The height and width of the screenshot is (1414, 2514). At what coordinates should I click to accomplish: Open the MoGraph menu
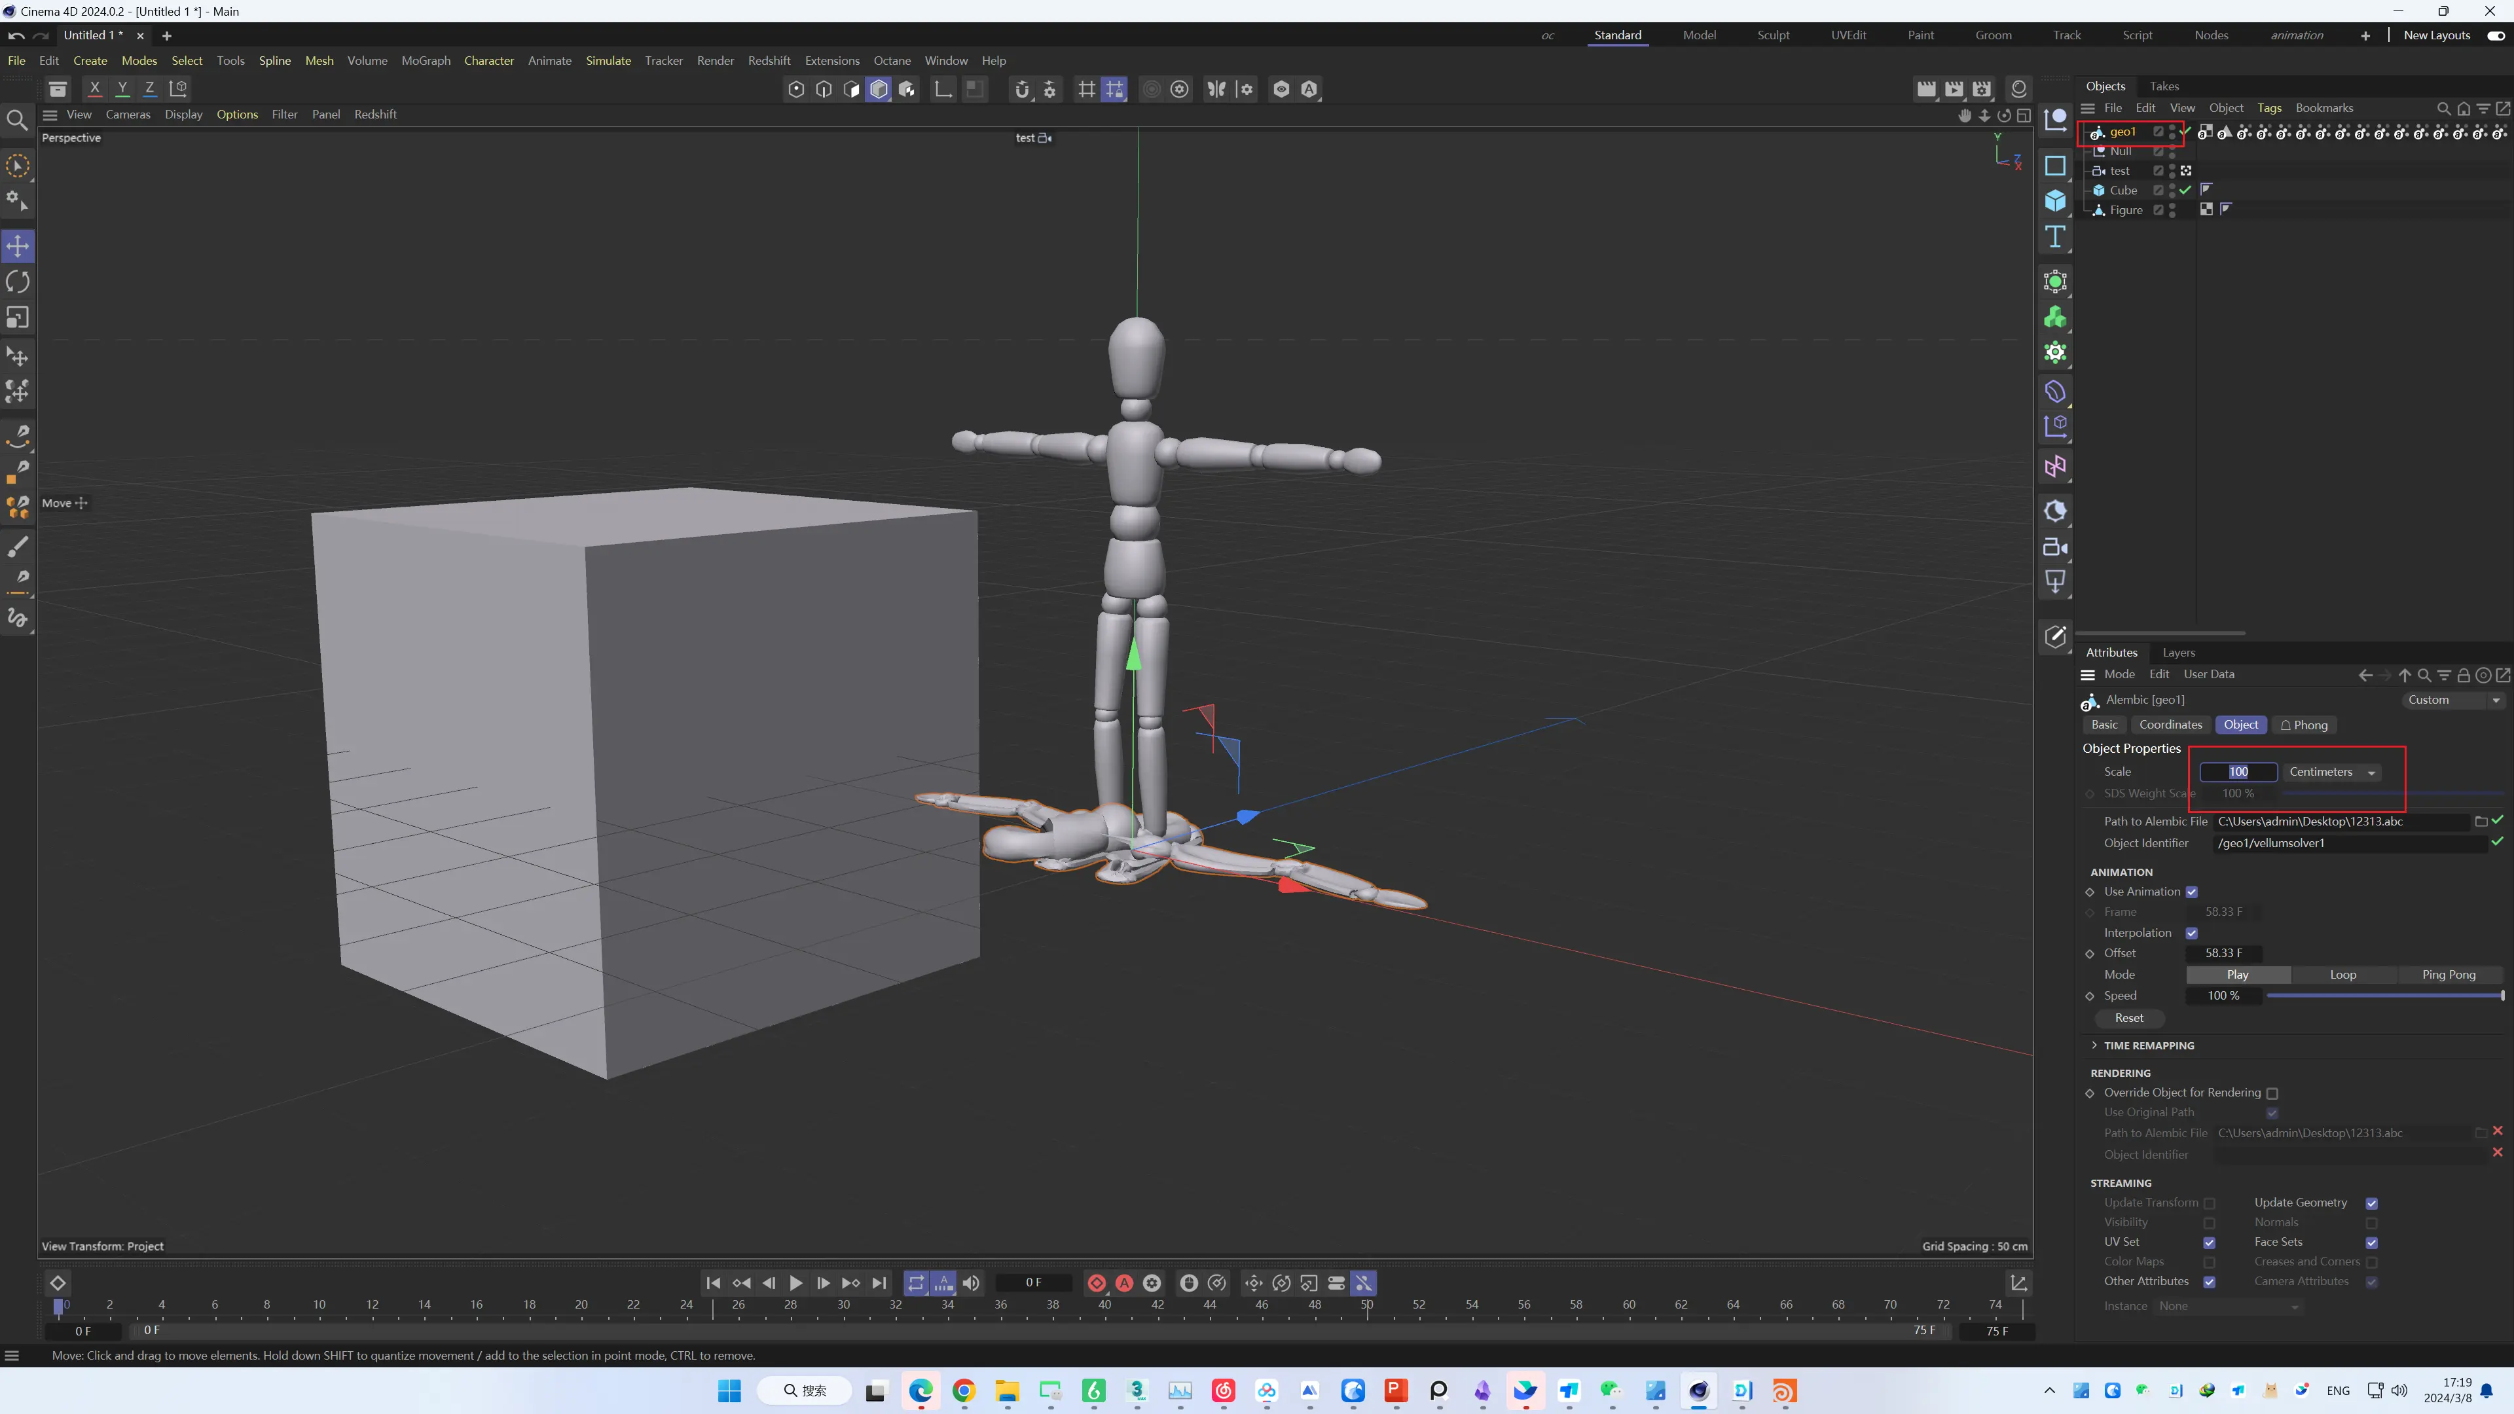click(426, 60)
